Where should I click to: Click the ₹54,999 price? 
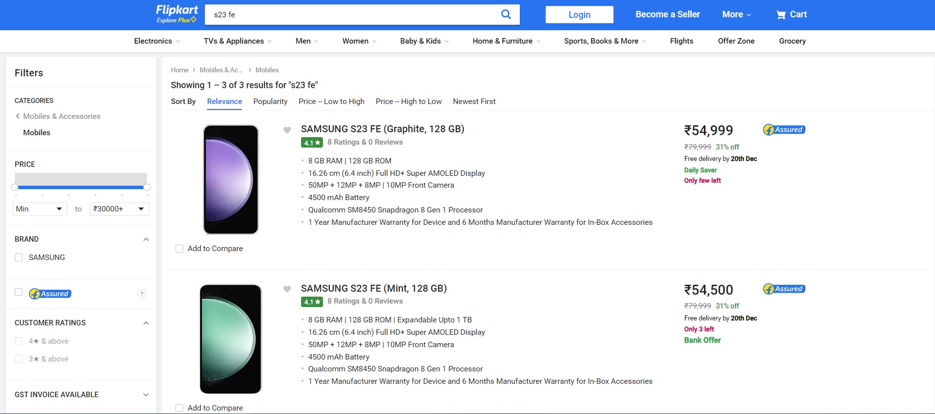(x=708, y=130)
